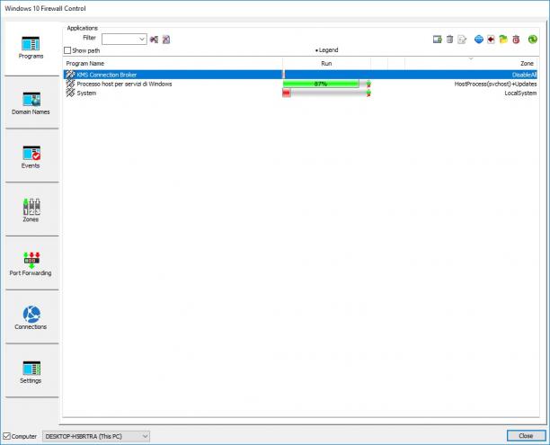Open the Domain Names section
The width and height of the screenshot is (550, 445).
click(x=31, y=102)
